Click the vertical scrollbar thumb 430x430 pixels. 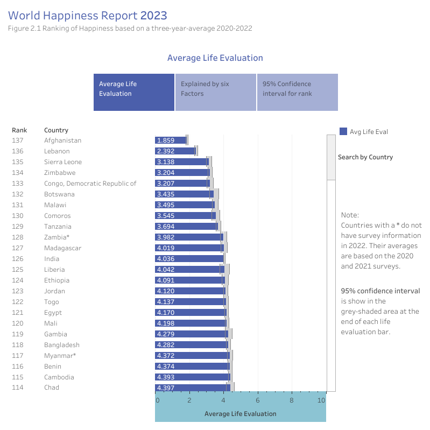[x=331, y=157]
